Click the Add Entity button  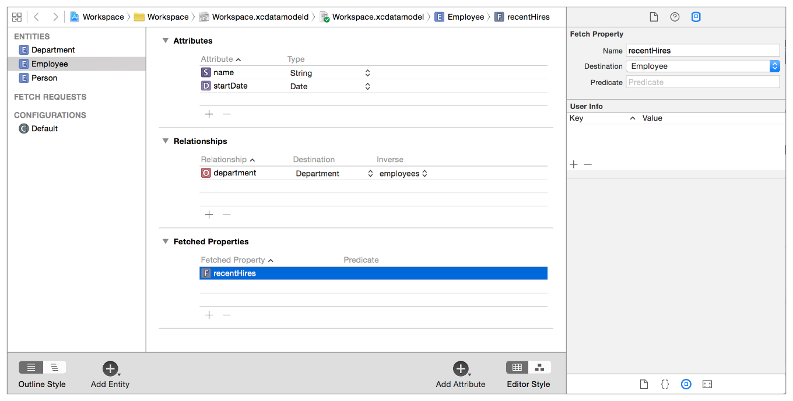click(x=110, y=368)
